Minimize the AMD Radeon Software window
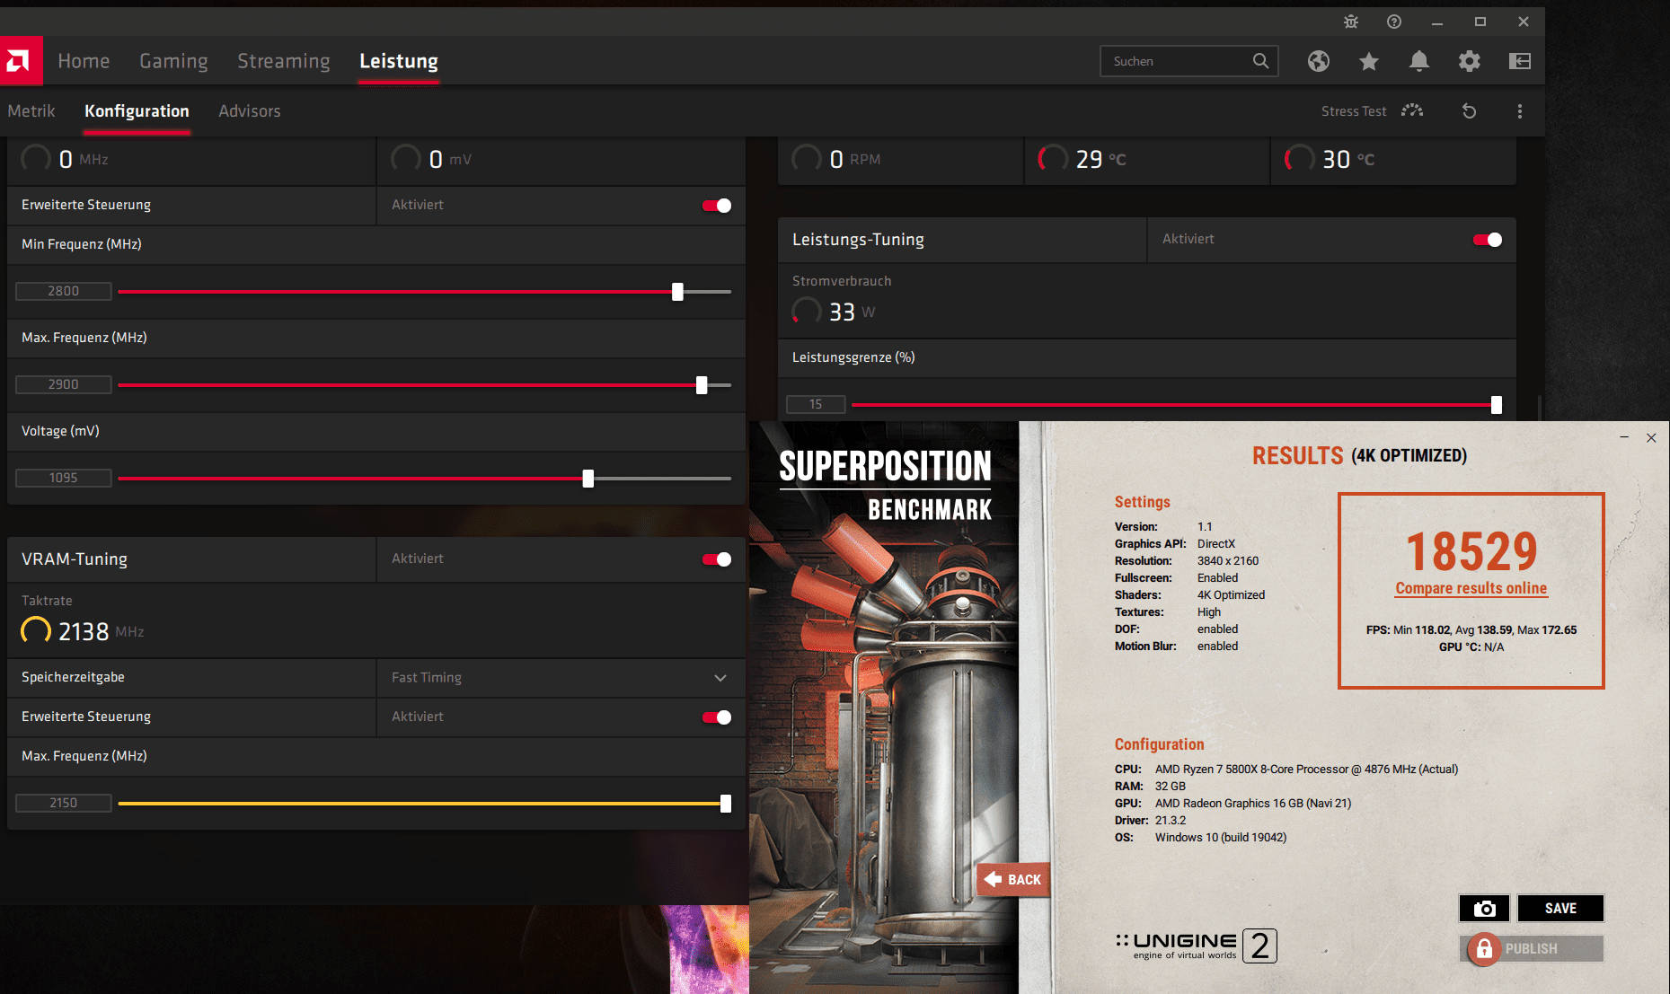Image resolution: width=1670 pixels, height=994 pixels. [1437, 22]
